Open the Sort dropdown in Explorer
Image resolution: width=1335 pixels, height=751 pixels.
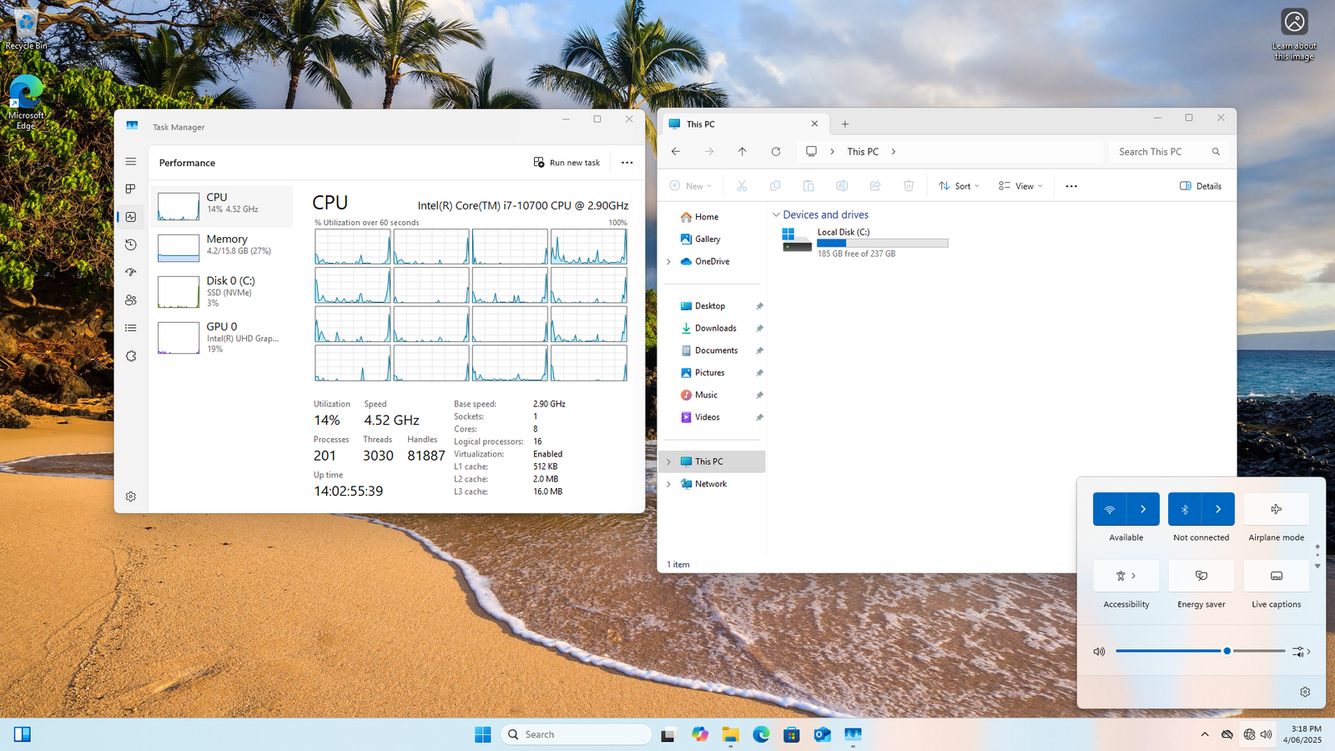[959, 186]
